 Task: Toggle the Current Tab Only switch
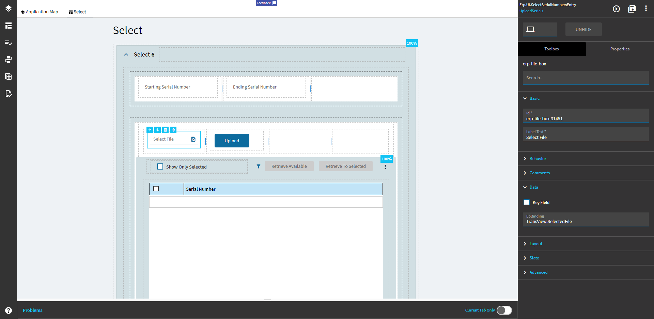point(504,310)
